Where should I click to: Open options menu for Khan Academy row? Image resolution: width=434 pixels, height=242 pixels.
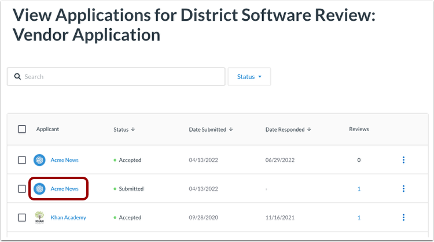pyautogui.click(x=403, y=217)
